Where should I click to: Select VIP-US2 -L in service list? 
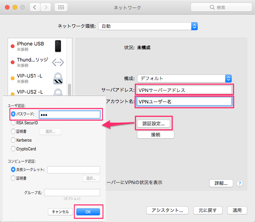pos(37,92)
